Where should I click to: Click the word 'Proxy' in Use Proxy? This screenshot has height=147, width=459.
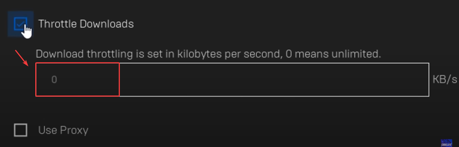(74, 130)
